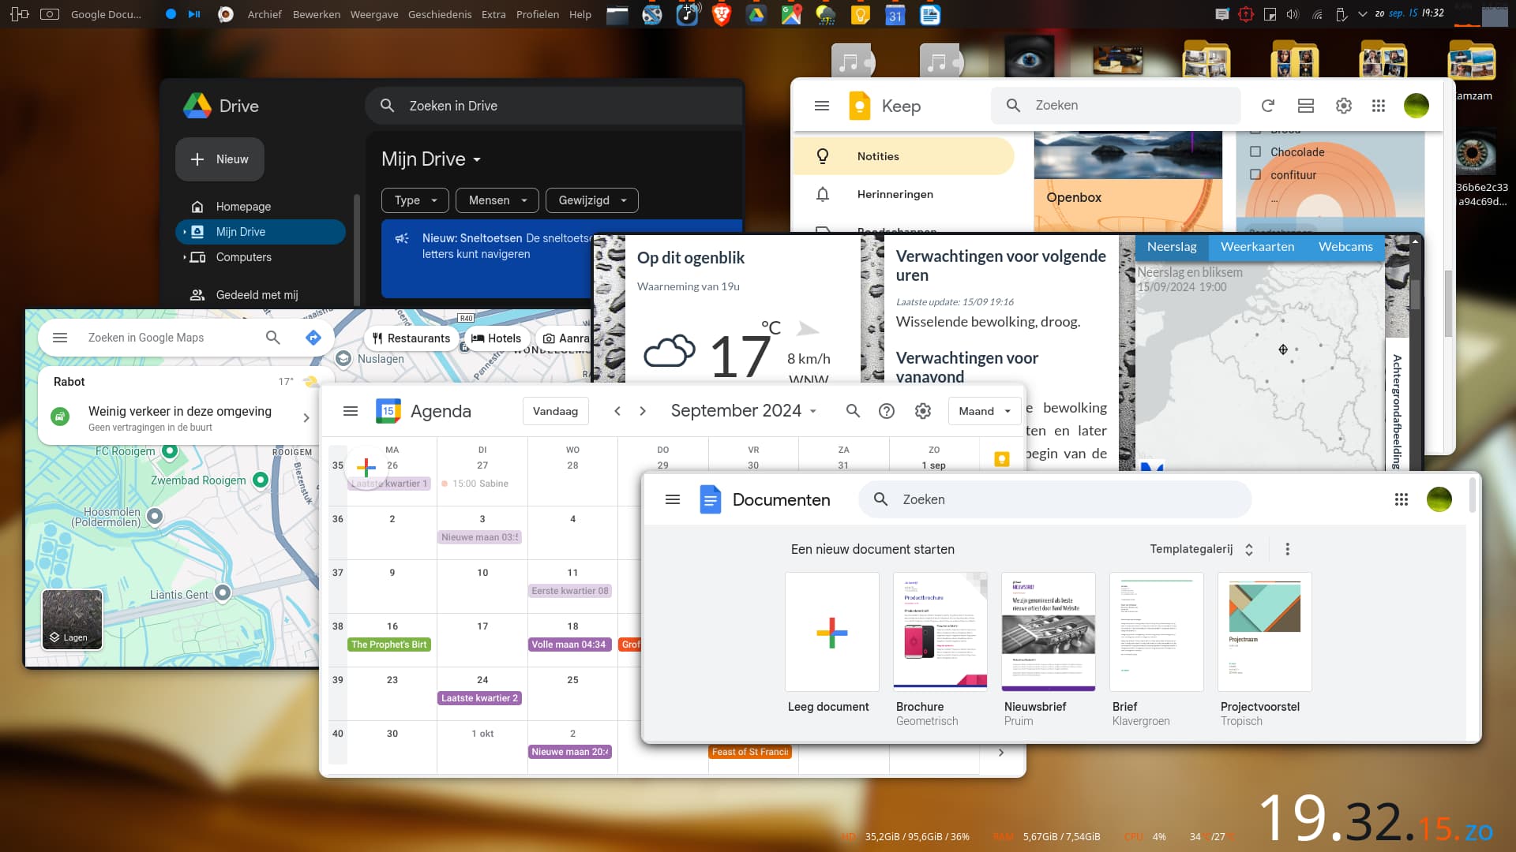Open Google apps grid in Documenten
This screenshot has width=1516, height=852.
tap(1402, 499)
